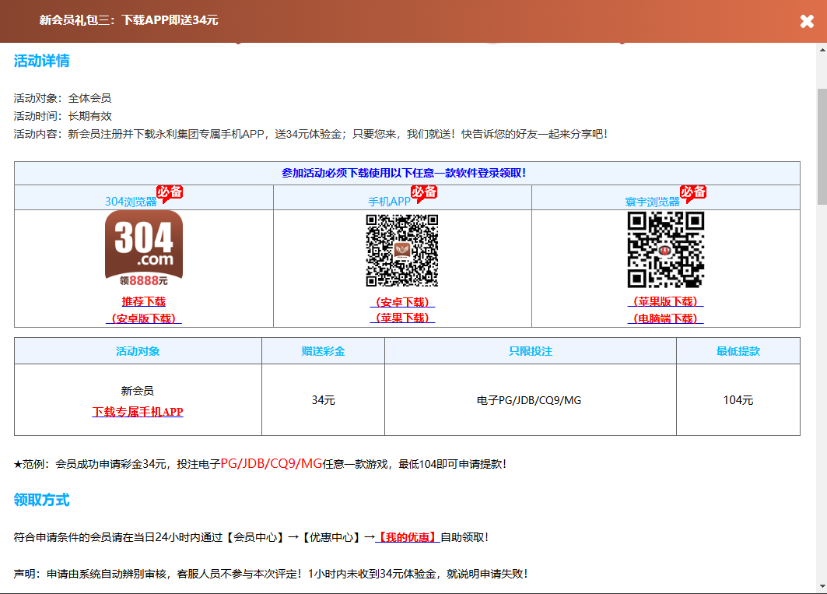Viewport: 827px width, 594px height.
Task: Go to 【我的优惠】 to claim the bonus
Action: [408, 537]
